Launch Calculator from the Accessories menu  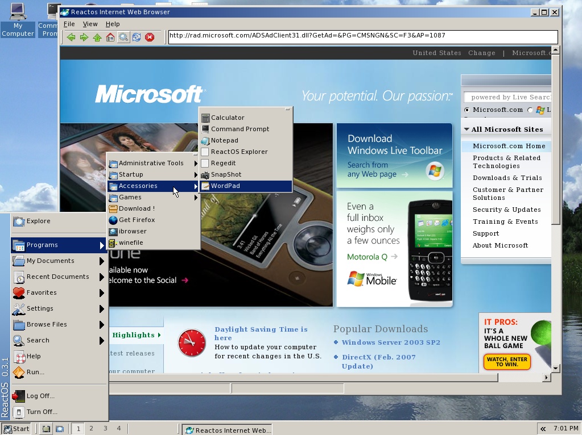coord(246,118)
